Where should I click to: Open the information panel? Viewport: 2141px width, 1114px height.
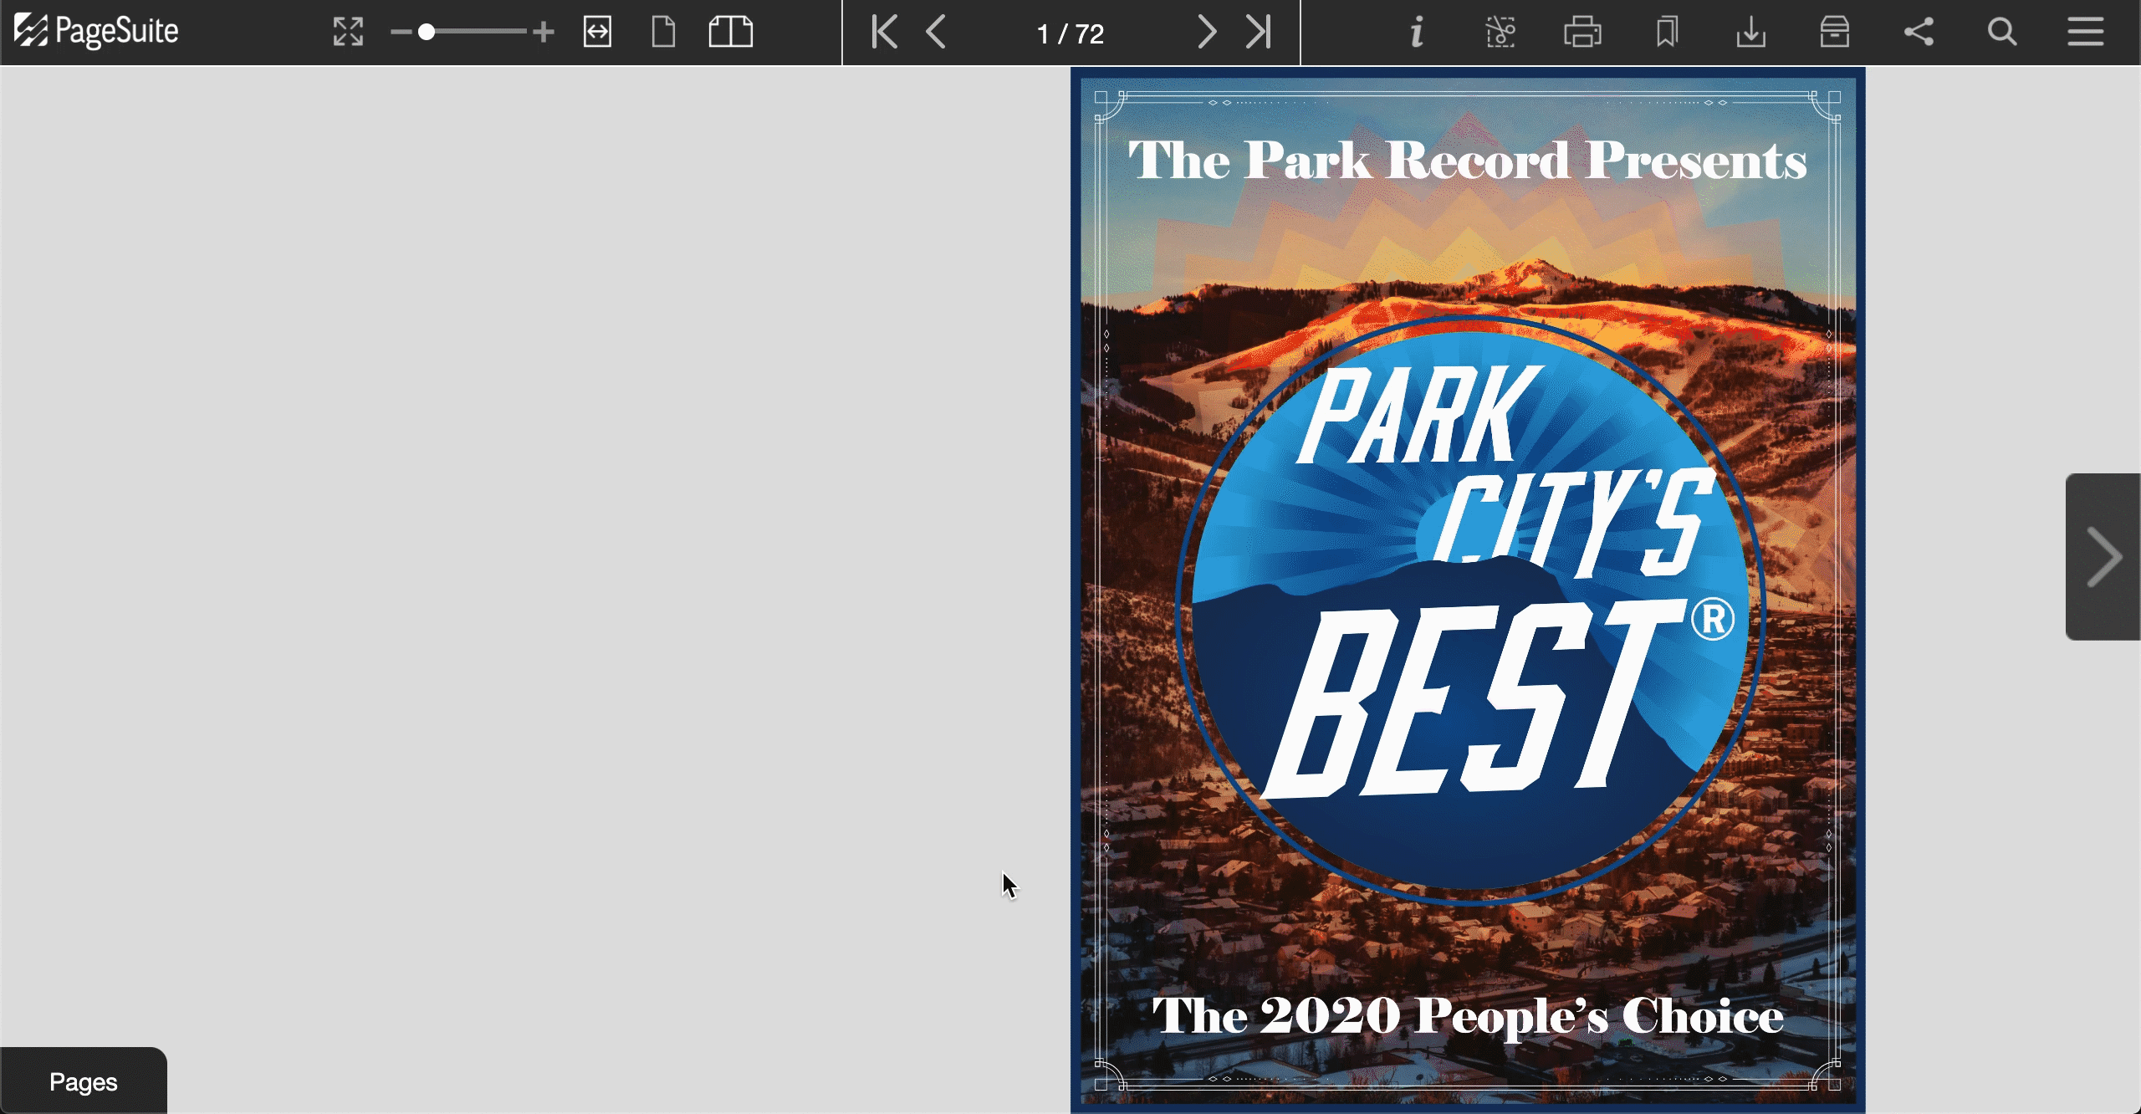pyautogui.click(x=1417, y=33)
